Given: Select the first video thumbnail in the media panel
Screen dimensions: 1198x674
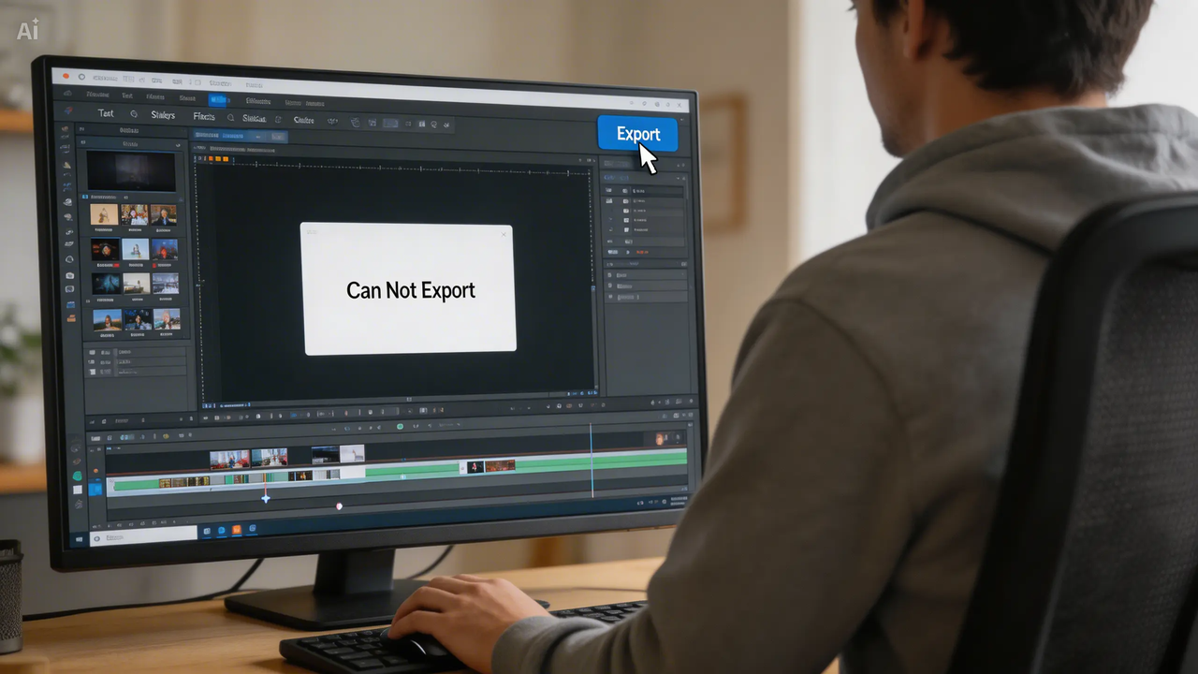Looking at the screenshot, I should [103, 215].
